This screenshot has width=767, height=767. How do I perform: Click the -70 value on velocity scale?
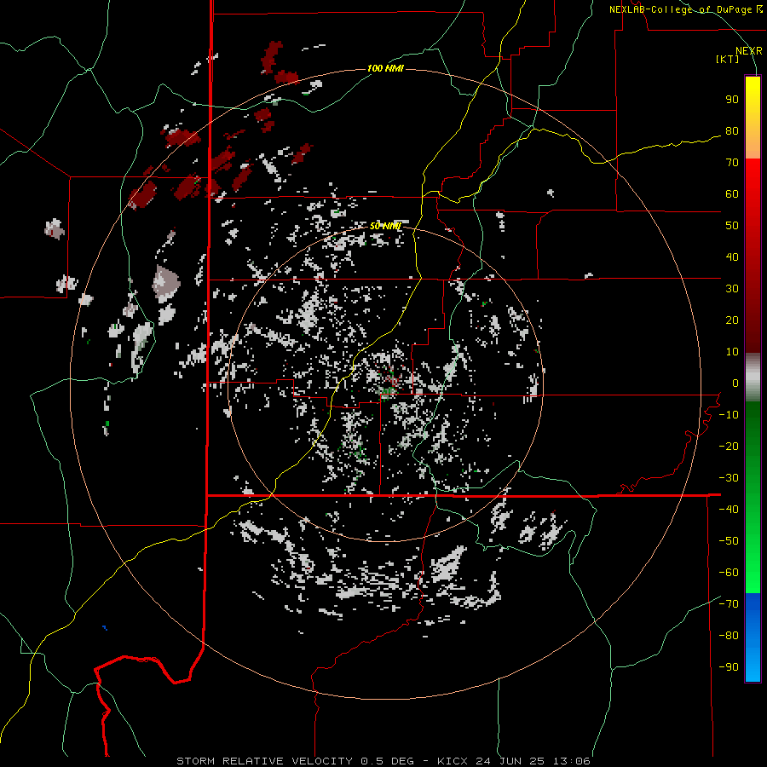click(729, 604)
